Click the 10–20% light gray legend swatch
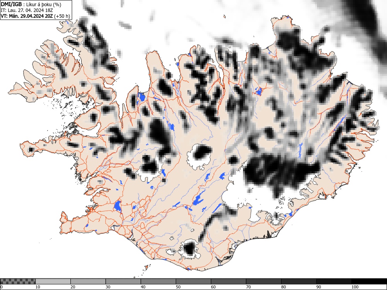Image resolution: width=387 pixels, height=290 pixels. point(53,281)
